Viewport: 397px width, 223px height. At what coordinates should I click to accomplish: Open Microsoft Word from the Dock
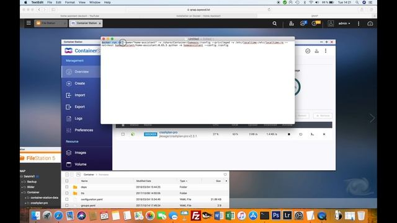pyautogui.click(x=218, y=216)
